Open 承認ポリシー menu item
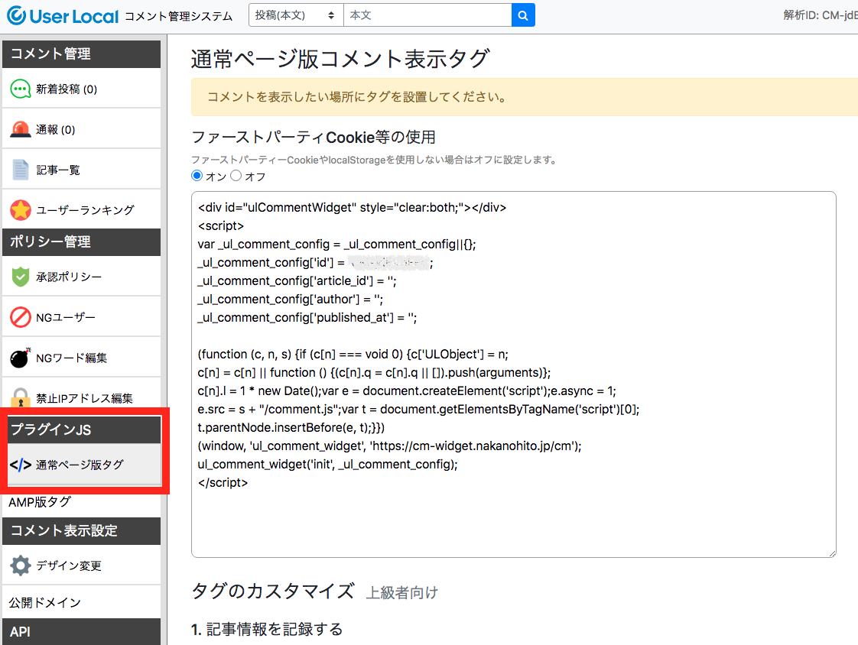This screenshot has width=858, height=645. (82, 277)
